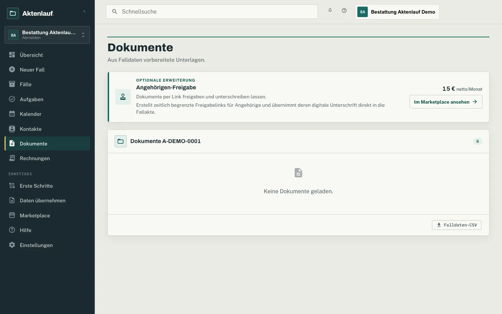Image resolution: width=502 pixels, height=314 pixels.
Task: Click the Abmelden link under account name
Action: [x=31, y=38]
